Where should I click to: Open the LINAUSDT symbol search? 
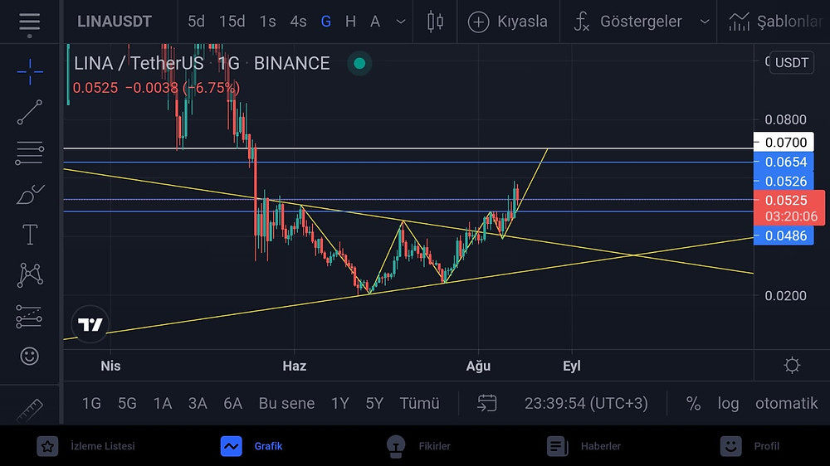115,22
